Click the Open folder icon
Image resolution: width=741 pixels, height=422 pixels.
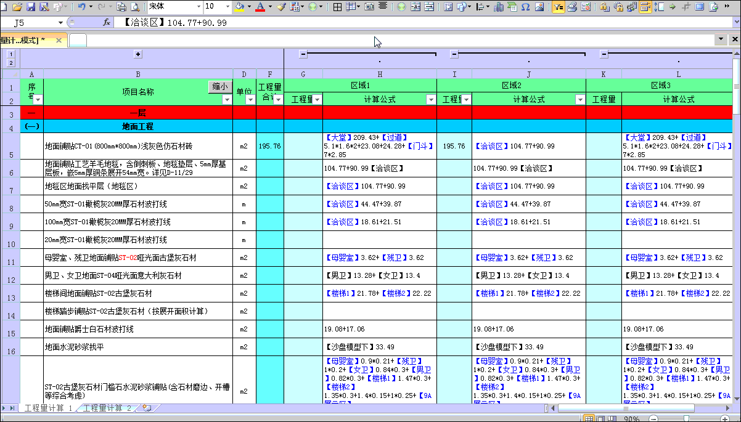[17, 7]
